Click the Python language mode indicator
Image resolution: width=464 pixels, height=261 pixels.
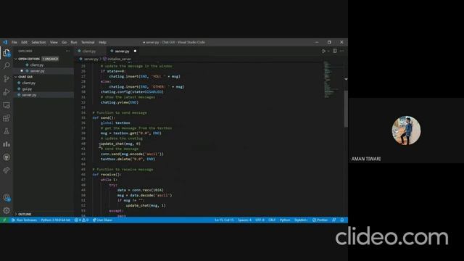click(285, 220)
